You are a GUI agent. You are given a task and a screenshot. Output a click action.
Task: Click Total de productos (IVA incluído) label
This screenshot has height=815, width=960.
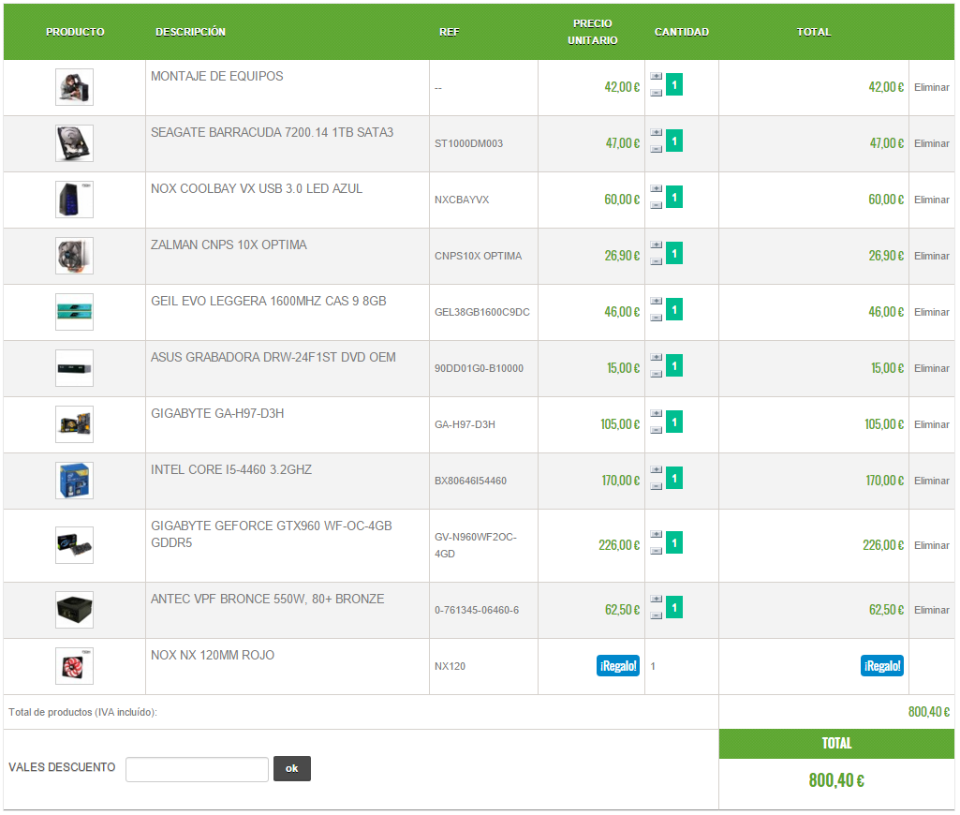82,713
